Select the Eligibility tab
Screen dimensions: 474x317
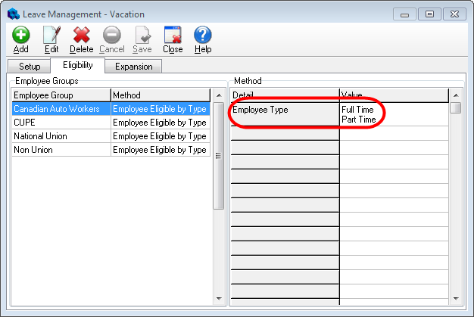[x=77, y=66]
